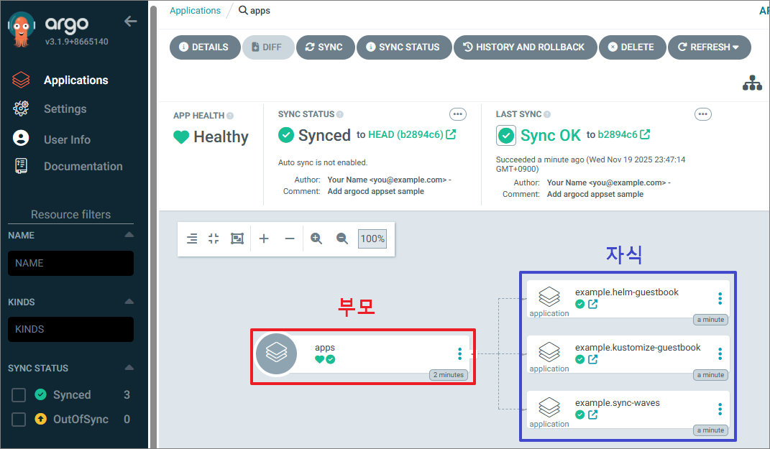Click the apps application stack icon
770x449 pixels.
tap(277, 353)
